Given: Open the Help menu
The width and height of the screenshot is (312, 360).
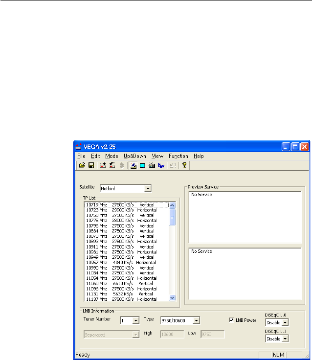Looking at the screenshot, I should [199, 156].
